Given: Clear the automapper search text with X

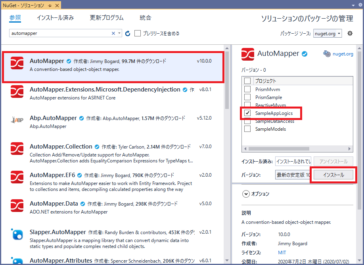Looking at the screenshot, I should (113, 33).
